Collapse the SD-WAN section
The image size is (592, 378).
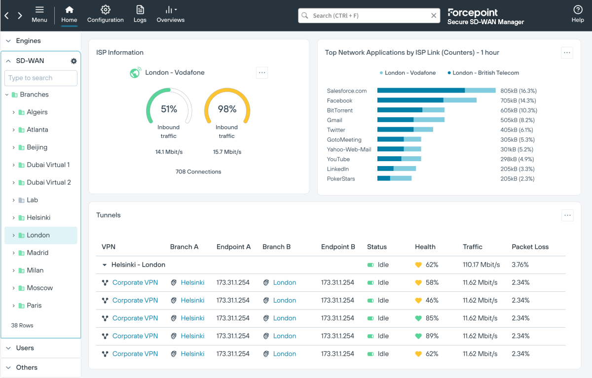(8, 61)
